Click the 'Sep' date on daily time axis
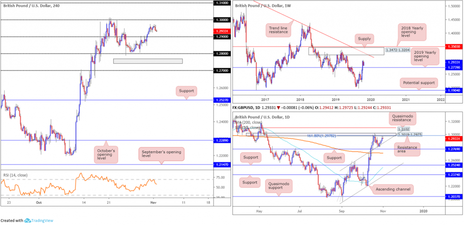Viewport: 464px width, 225px height. click(x=342, y=211)
